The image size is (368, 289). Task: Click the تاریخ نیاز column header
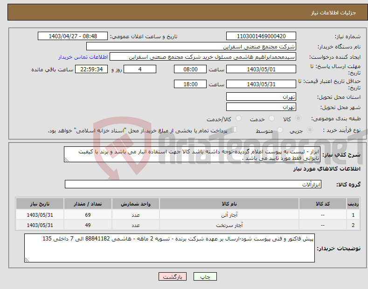click(x=40, y=204)
